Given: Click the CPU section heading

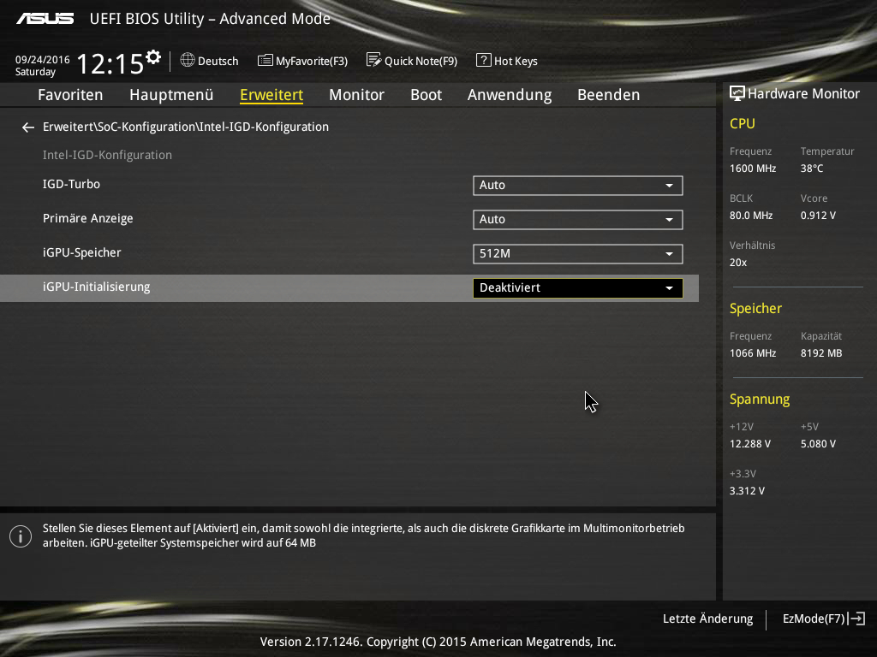Looking at the screenshot, I should [x=743, y=123].
